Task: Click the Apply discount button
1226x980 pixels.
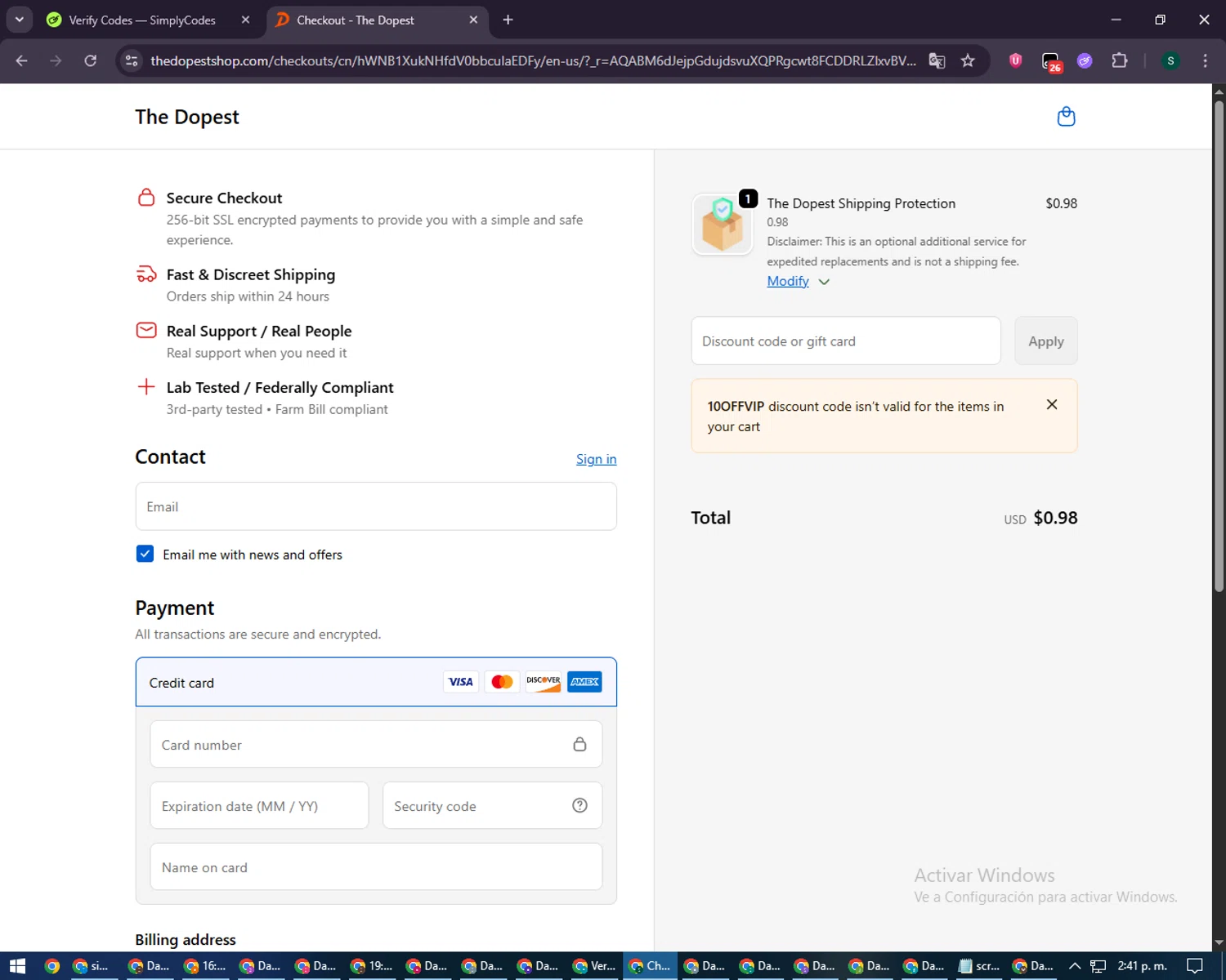Action: coord(1046,341)
